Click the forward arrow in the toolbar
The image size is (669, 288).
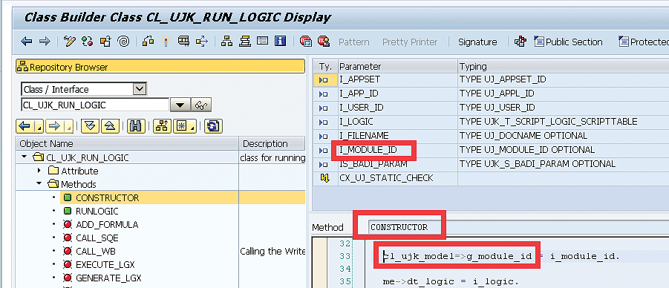[x=45, y=42]
